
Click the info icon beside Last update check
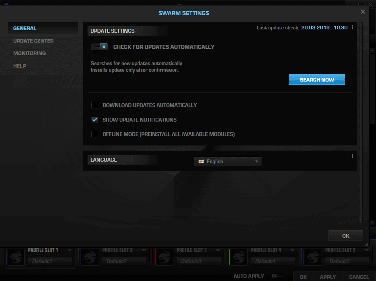[352, 27]
